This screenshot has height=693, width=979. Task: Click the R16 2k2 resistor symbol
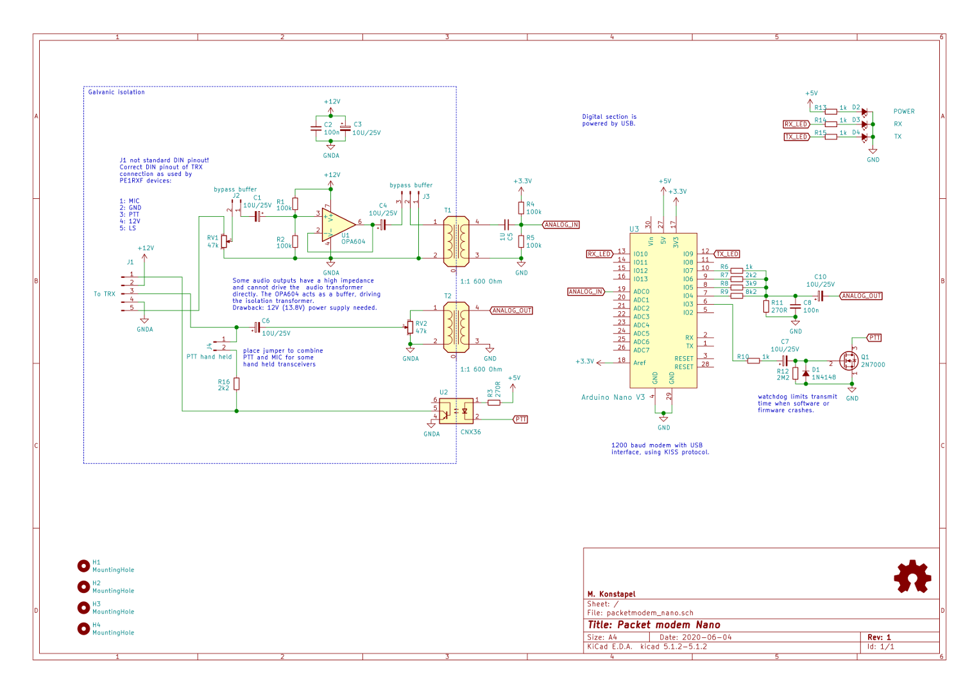[x=237, y=384]
